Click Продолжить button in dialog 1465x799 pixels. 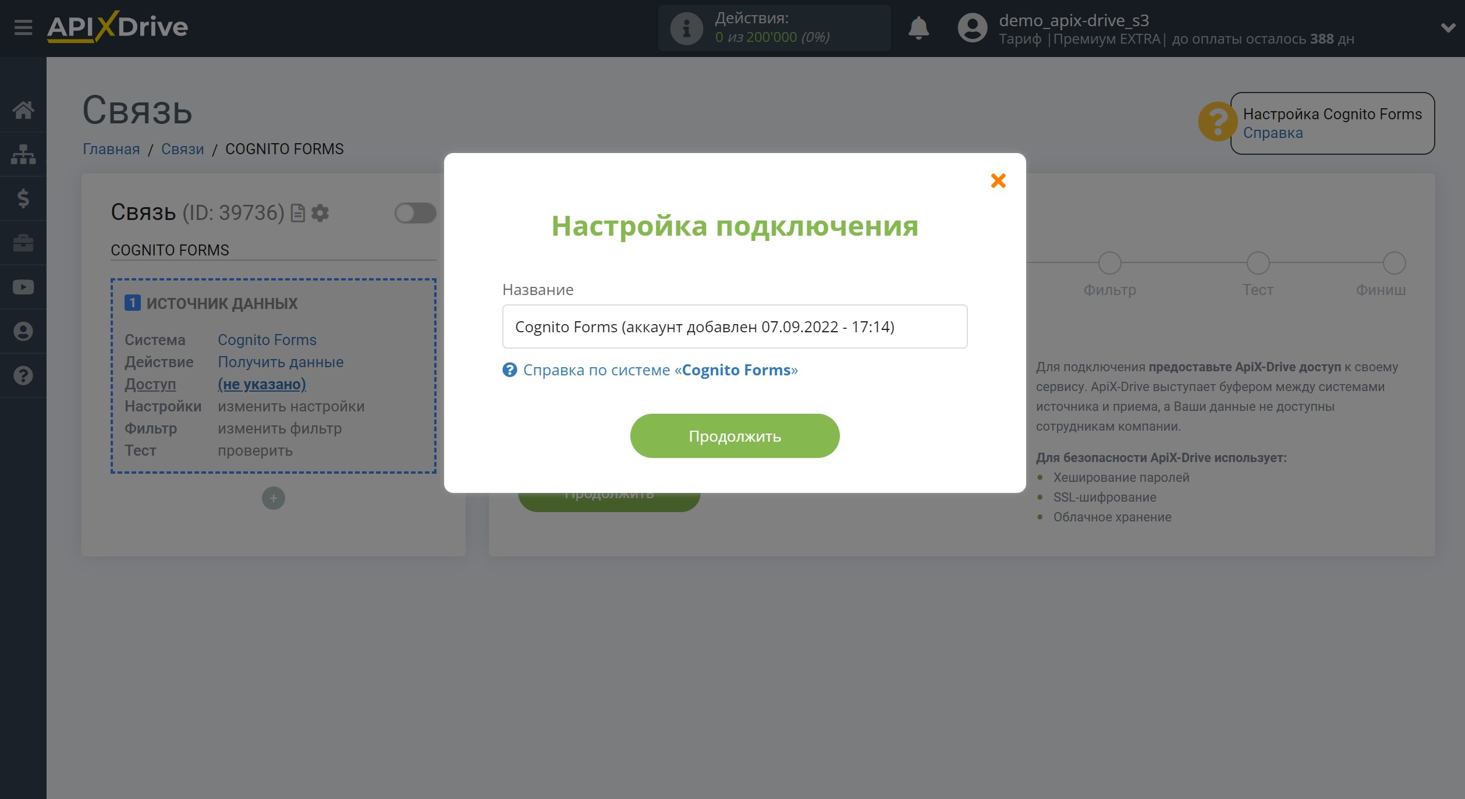pyautogui.click(x=735, y=436)
